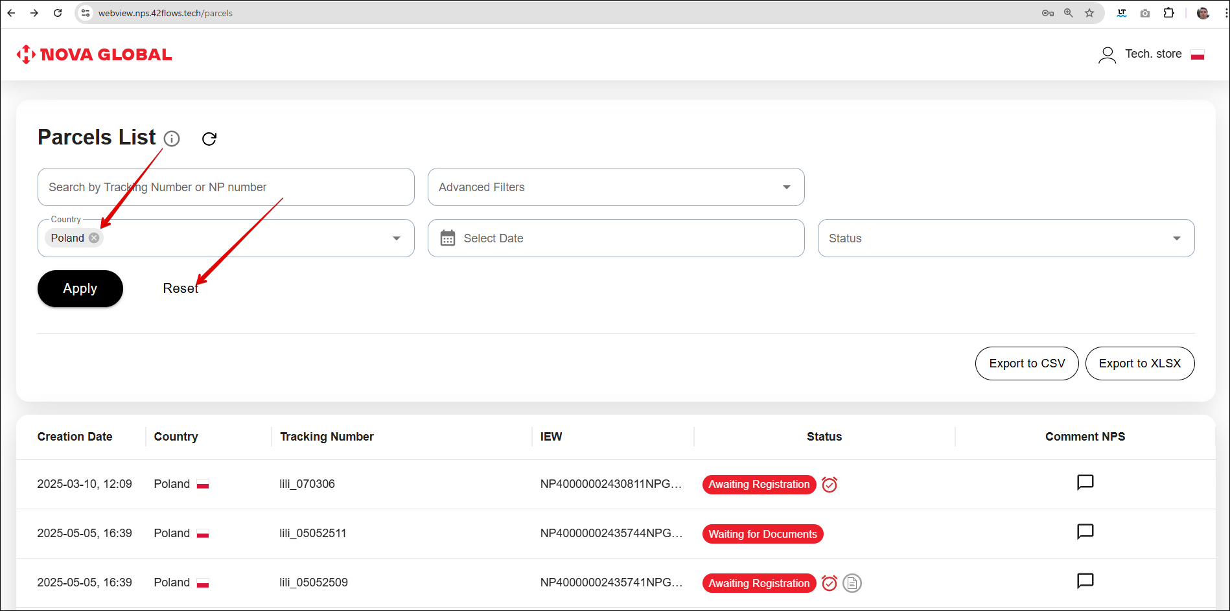Click the alarm clock icon on lili_070306 row

[830, 485]
